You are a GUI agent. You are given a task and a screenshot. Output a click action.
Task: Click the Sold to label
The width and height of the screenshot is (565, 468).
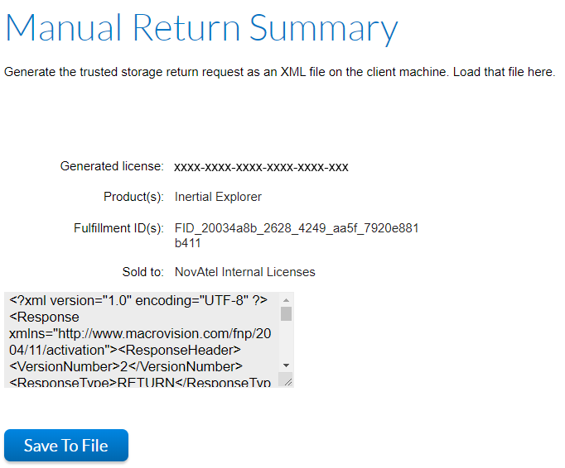[142, 272]
